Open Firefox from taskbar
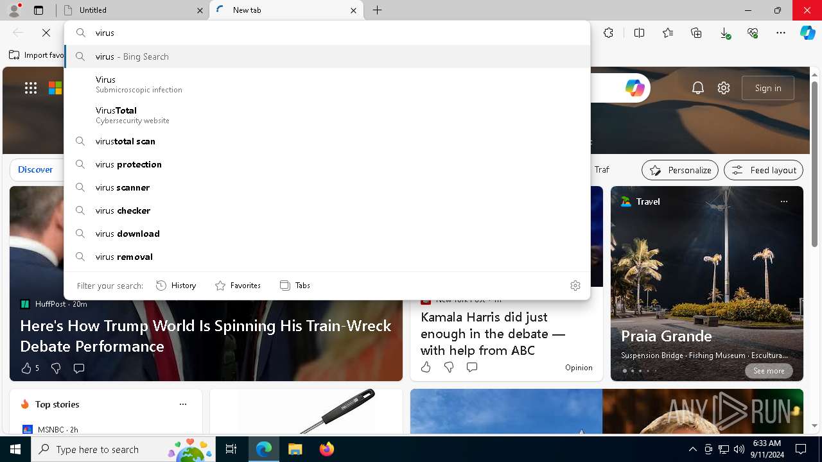The height and width of the screenshot is (462, 822). 326,449
